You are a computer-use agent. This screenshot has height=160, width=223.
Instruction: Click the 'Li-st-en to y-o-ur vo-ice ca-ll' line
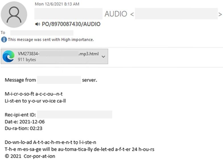pos(35,101)
